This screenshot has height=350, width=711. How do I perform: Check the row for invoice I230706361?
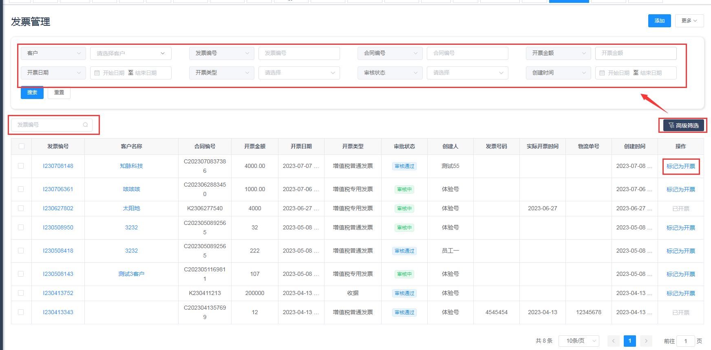pos(21,189)
